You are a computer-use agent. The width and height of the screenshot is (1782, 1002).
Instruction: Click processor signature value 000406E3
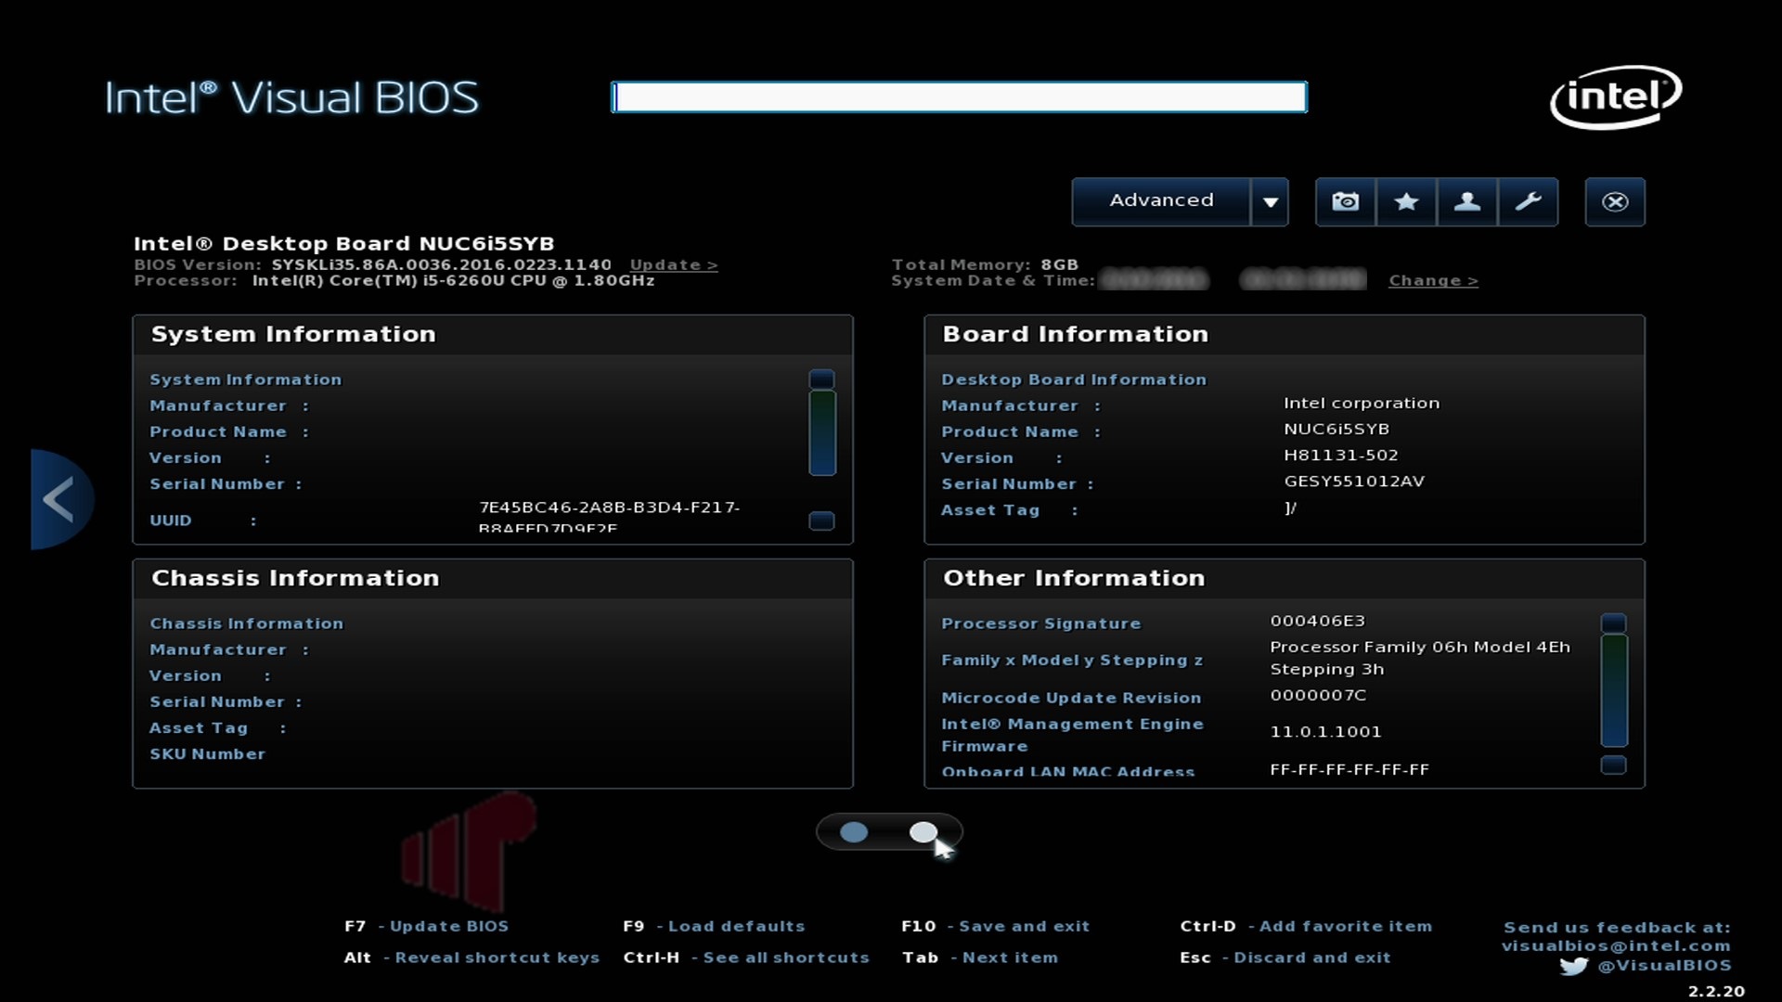[x=1317, y=621]
